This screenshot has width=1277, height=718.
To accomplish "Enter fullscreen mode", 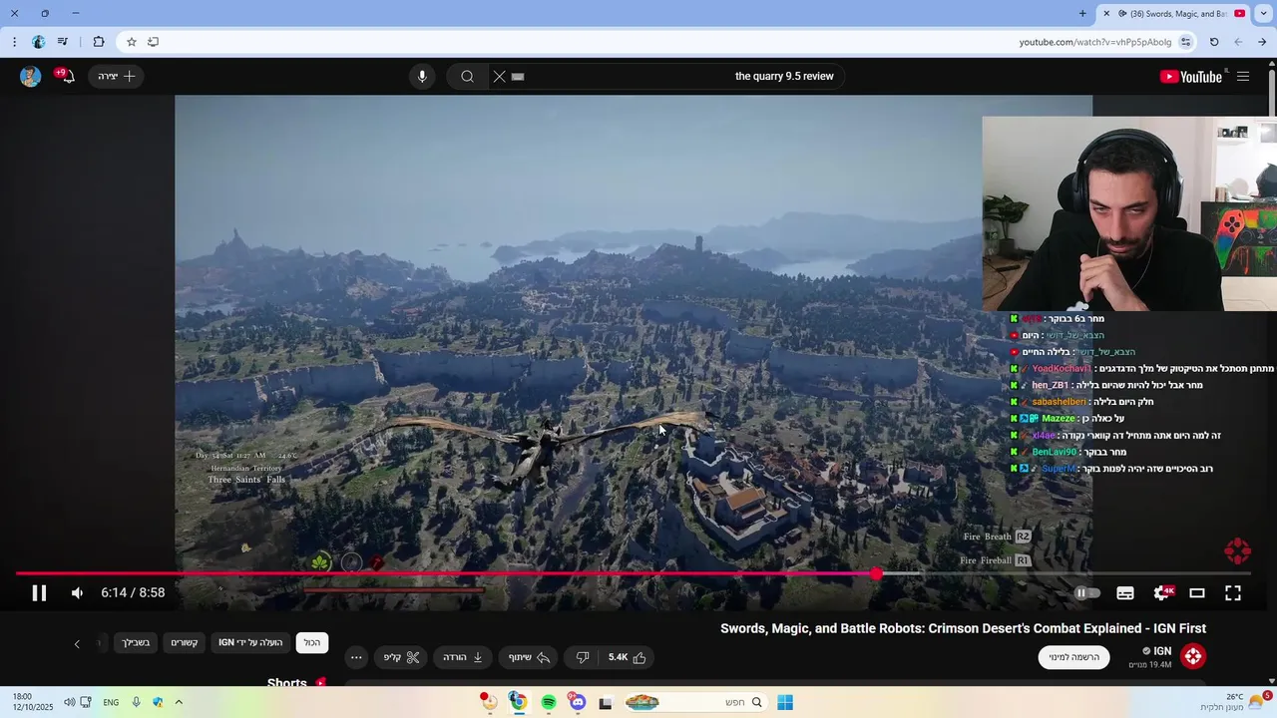I will (1233, 592).
